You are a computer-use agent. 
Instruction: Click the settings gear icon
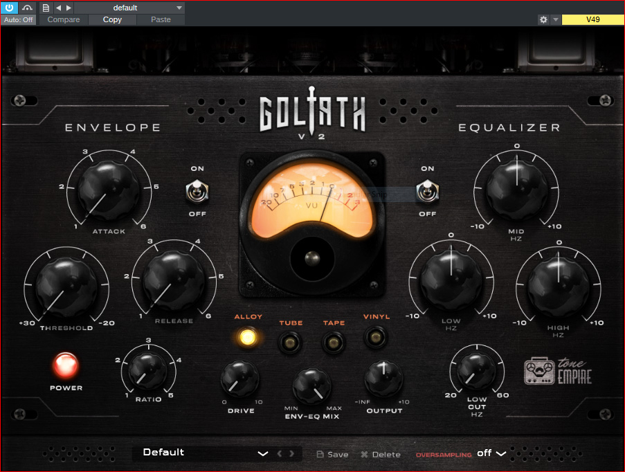543,19
